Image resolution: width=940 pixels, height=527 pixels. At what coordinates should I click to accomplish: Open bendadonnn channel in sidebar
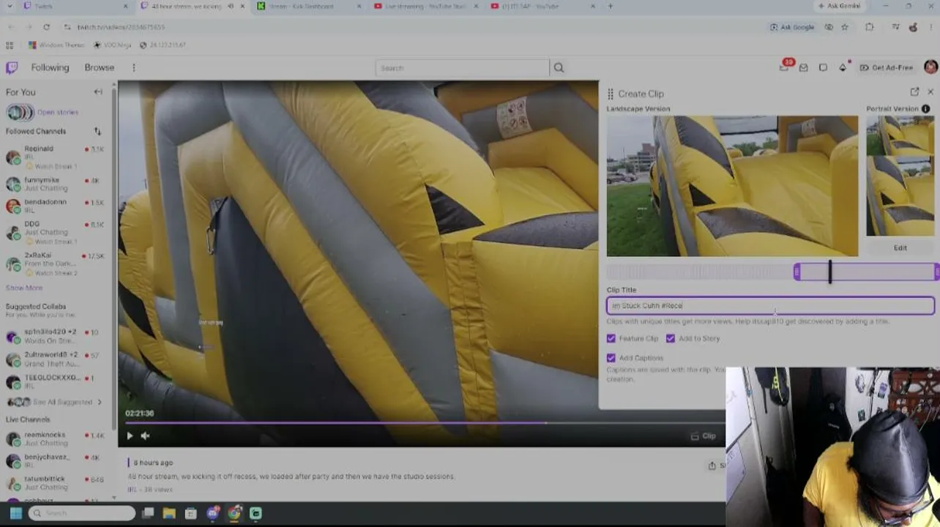(x=55, y=206)
